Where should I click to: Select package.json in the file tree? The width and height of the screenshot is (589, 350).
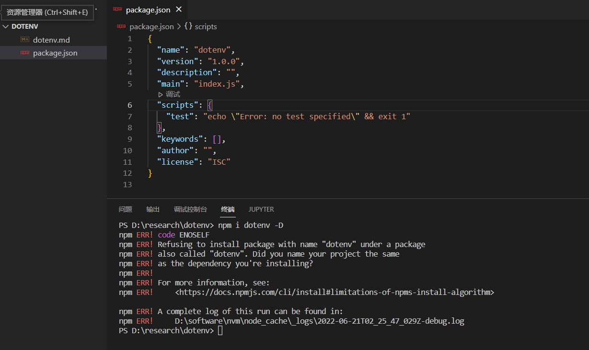coord(55,53)
